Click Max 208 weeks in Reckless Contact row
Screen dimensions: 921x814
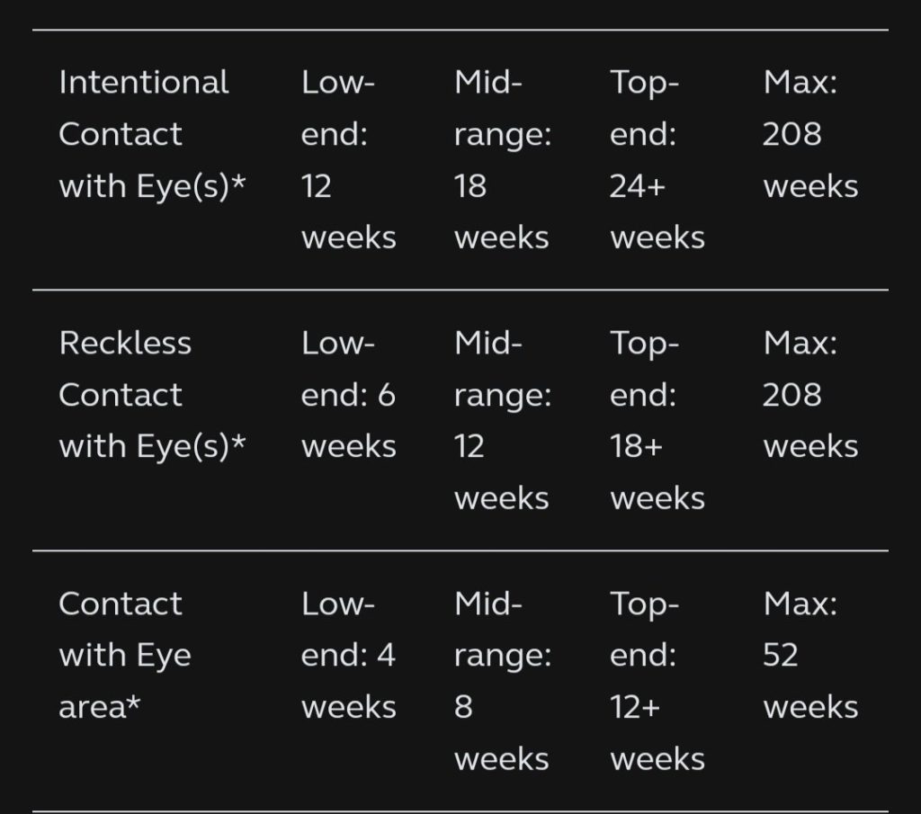(x=809, y=395)
